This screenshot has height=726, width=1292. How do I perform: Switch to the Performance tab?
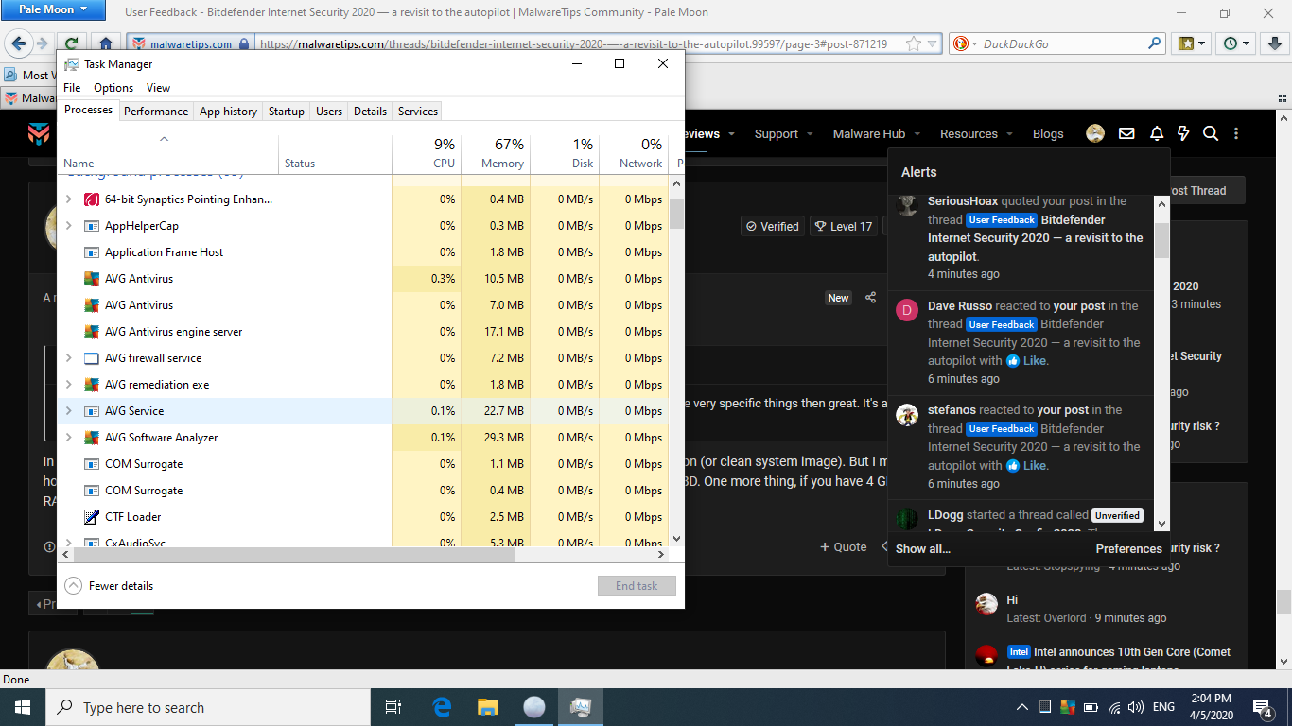pyautogui.click(x=156, y=112)
